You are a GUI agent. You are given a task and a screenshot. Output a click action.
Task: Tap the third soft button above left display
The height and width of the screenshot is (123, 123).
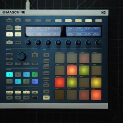(48, 21)
